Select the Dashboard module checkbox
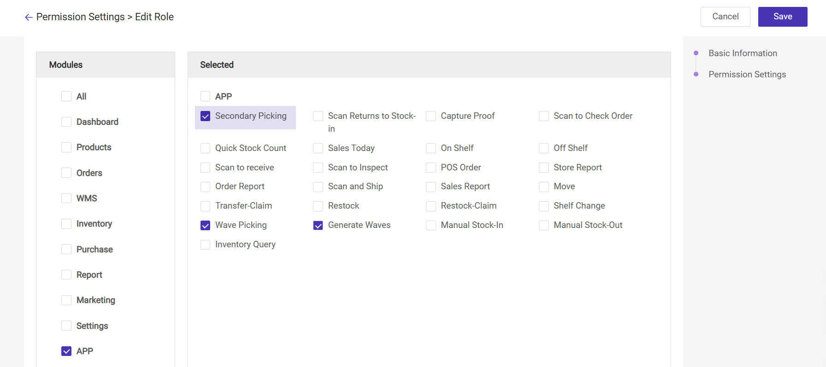Screen dimensions: 826x367 [66, 122]
